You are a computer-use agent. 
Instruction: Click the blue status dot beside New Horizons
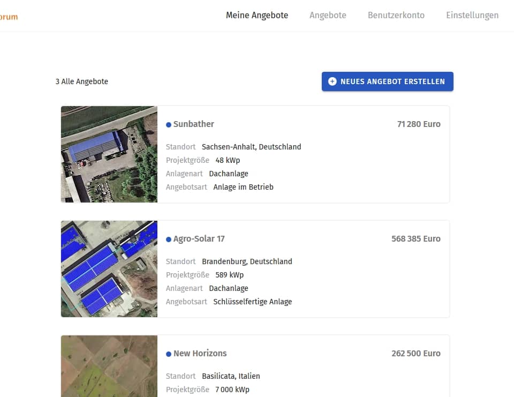click(169, 354)
